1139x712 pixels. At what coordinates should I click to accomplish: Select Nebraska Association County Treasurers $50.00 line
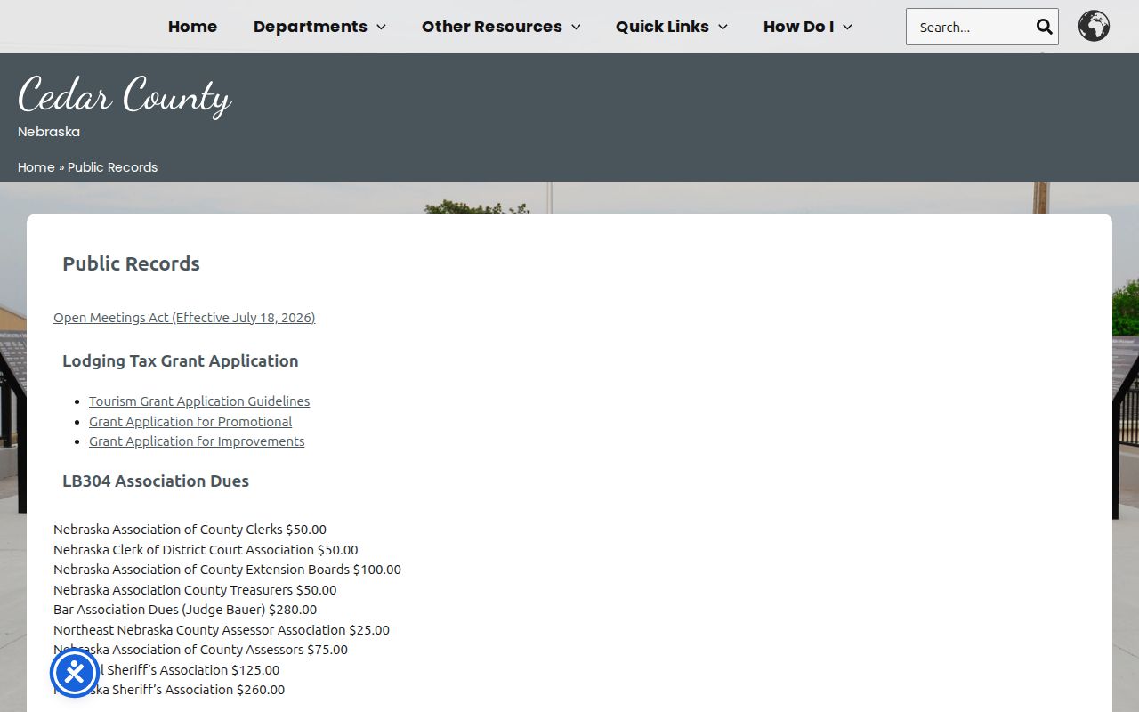pyautogui.click(x=195, y=590)
